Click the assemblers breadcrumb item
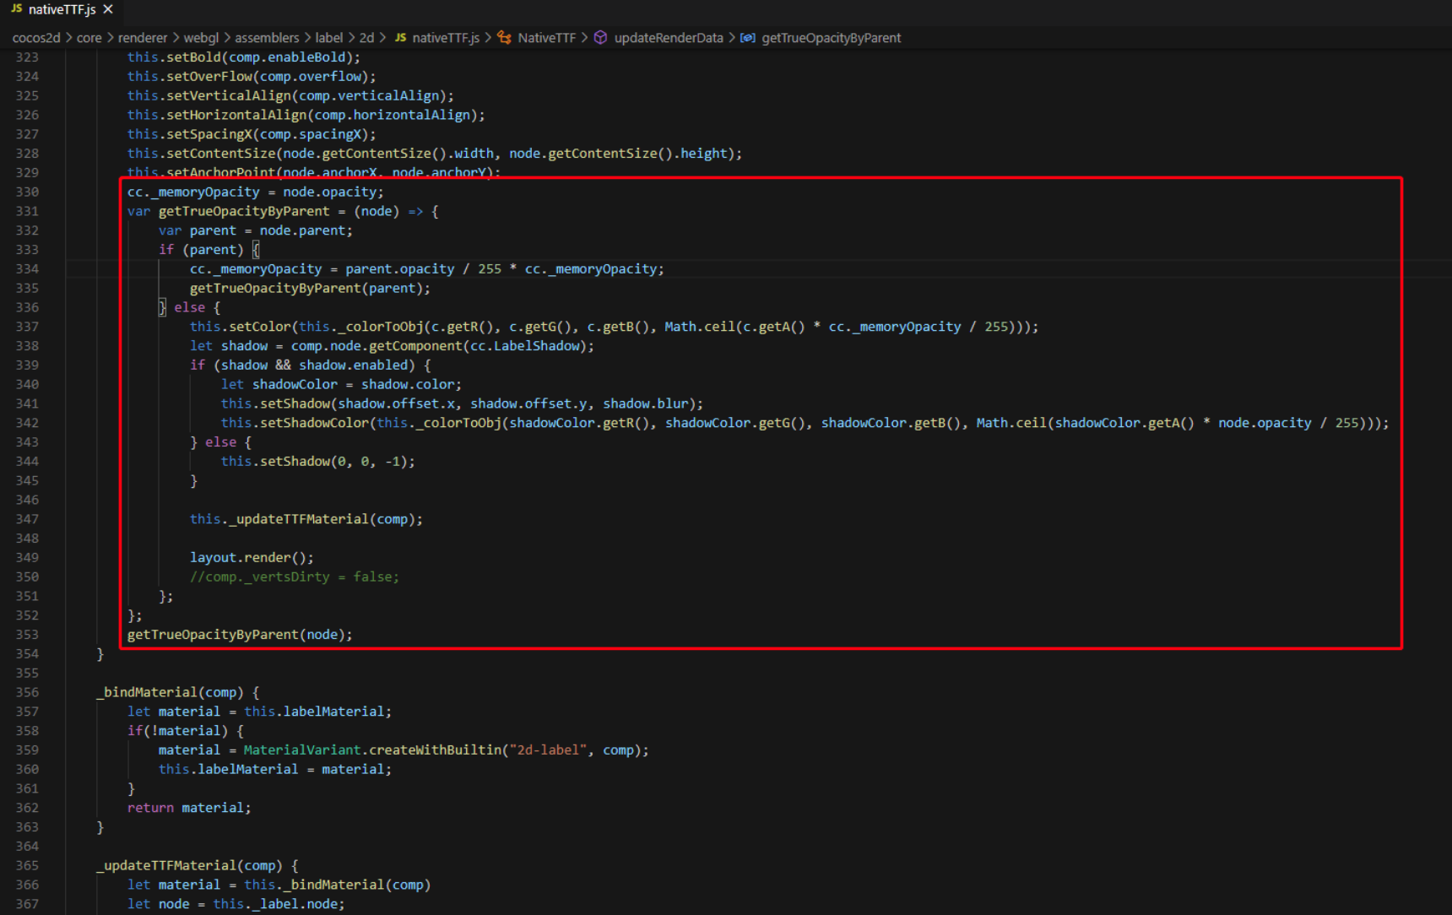This screenshot has height=915, width=1452. (267, 38)
